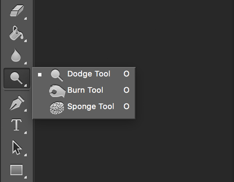Switch to Burn Tool in the flyout
Image resolution: width=234 pixels, height=182 pixels.
(x=85, y=90)
